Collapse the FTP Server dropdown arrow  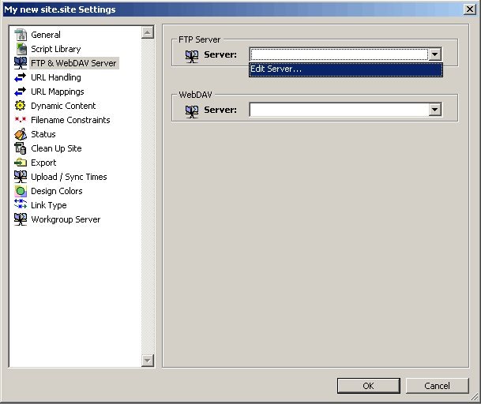click(x=434, y=54)
